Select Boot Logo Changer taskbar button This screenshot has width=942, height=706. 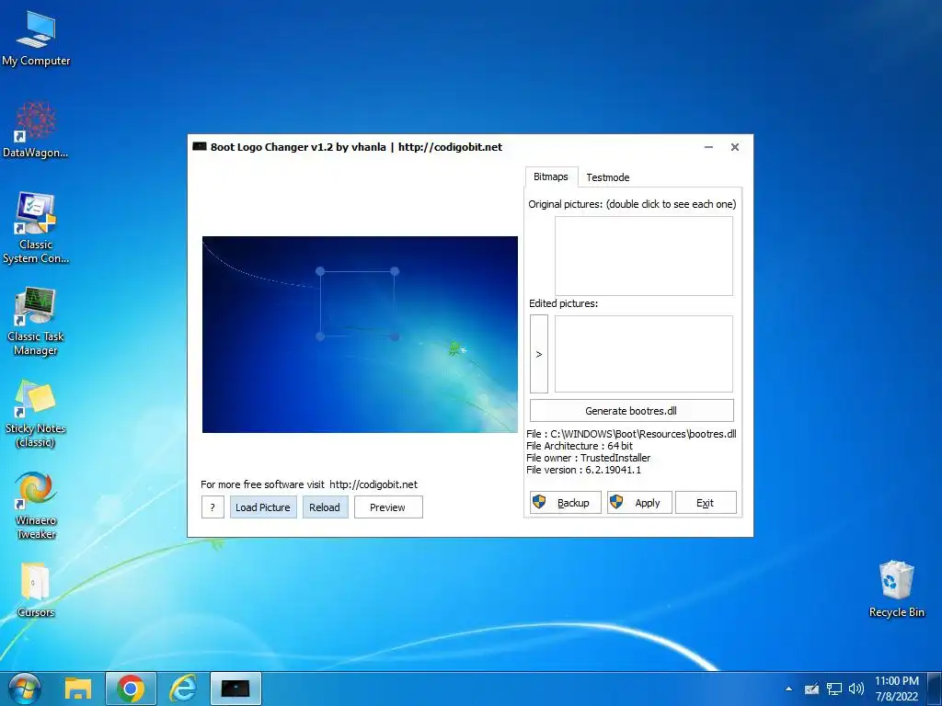point(235,689)
